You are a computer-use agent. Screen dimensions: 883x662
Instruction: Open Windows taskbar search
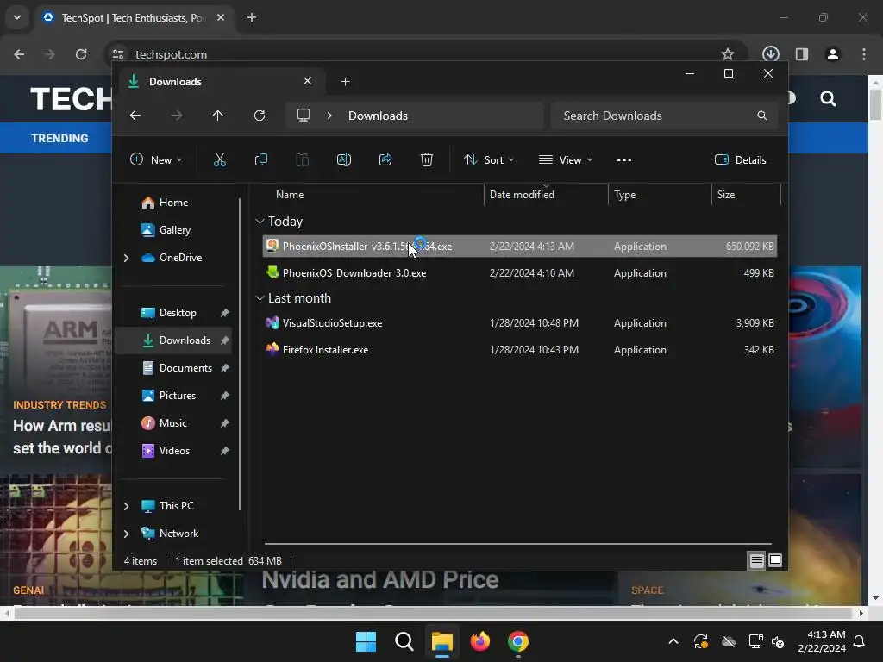[404, 641]
